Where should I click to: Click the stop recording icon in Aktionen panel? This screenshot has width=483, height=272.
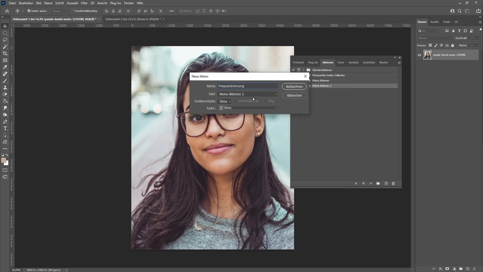point(356,183)
